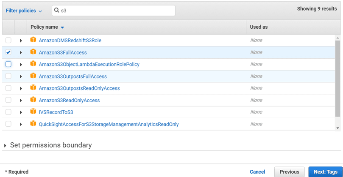Open the AmazonS3ReadOnlyAccess policy link
This screenshot has height=177, width=343.
click(x=70, y=100)
